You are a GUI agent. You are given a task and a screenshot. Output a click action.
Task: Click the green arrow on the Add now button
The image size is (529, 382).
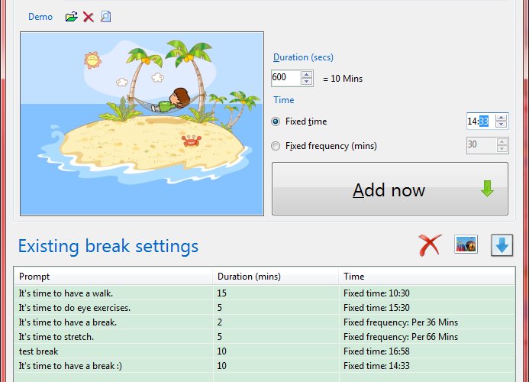[487, 189]
